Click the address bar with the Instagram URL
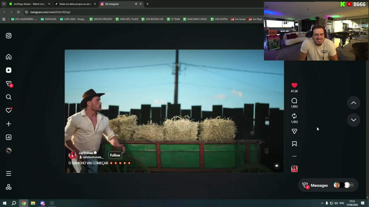The width and height of the screenshot is (369, 207). [143, 12]
